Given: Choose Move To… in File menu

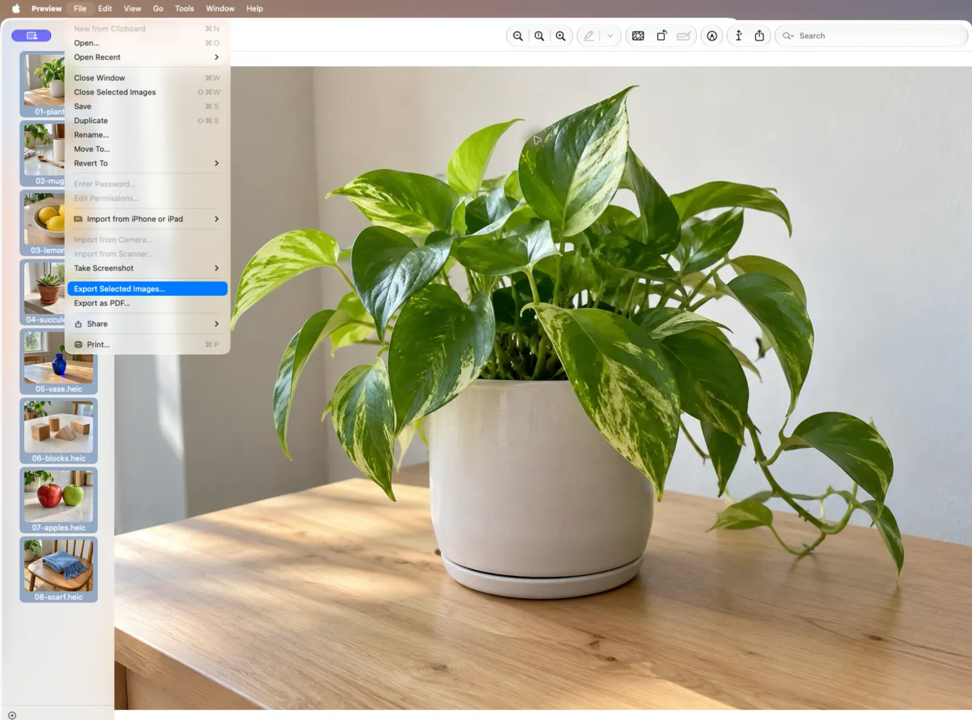Looking at the screenshot, I should click(147, 149).
